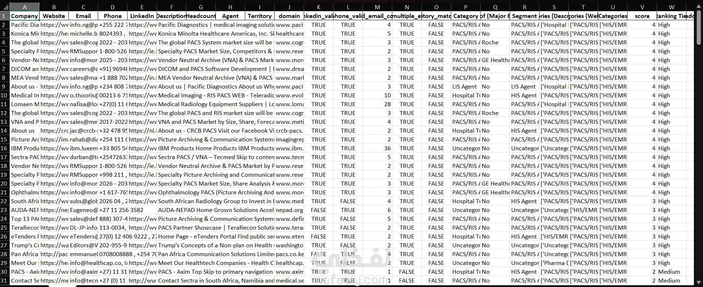The image size is (703, 287).
Task: Select the 'durban@te' email cell
Action: click(83, 157)
